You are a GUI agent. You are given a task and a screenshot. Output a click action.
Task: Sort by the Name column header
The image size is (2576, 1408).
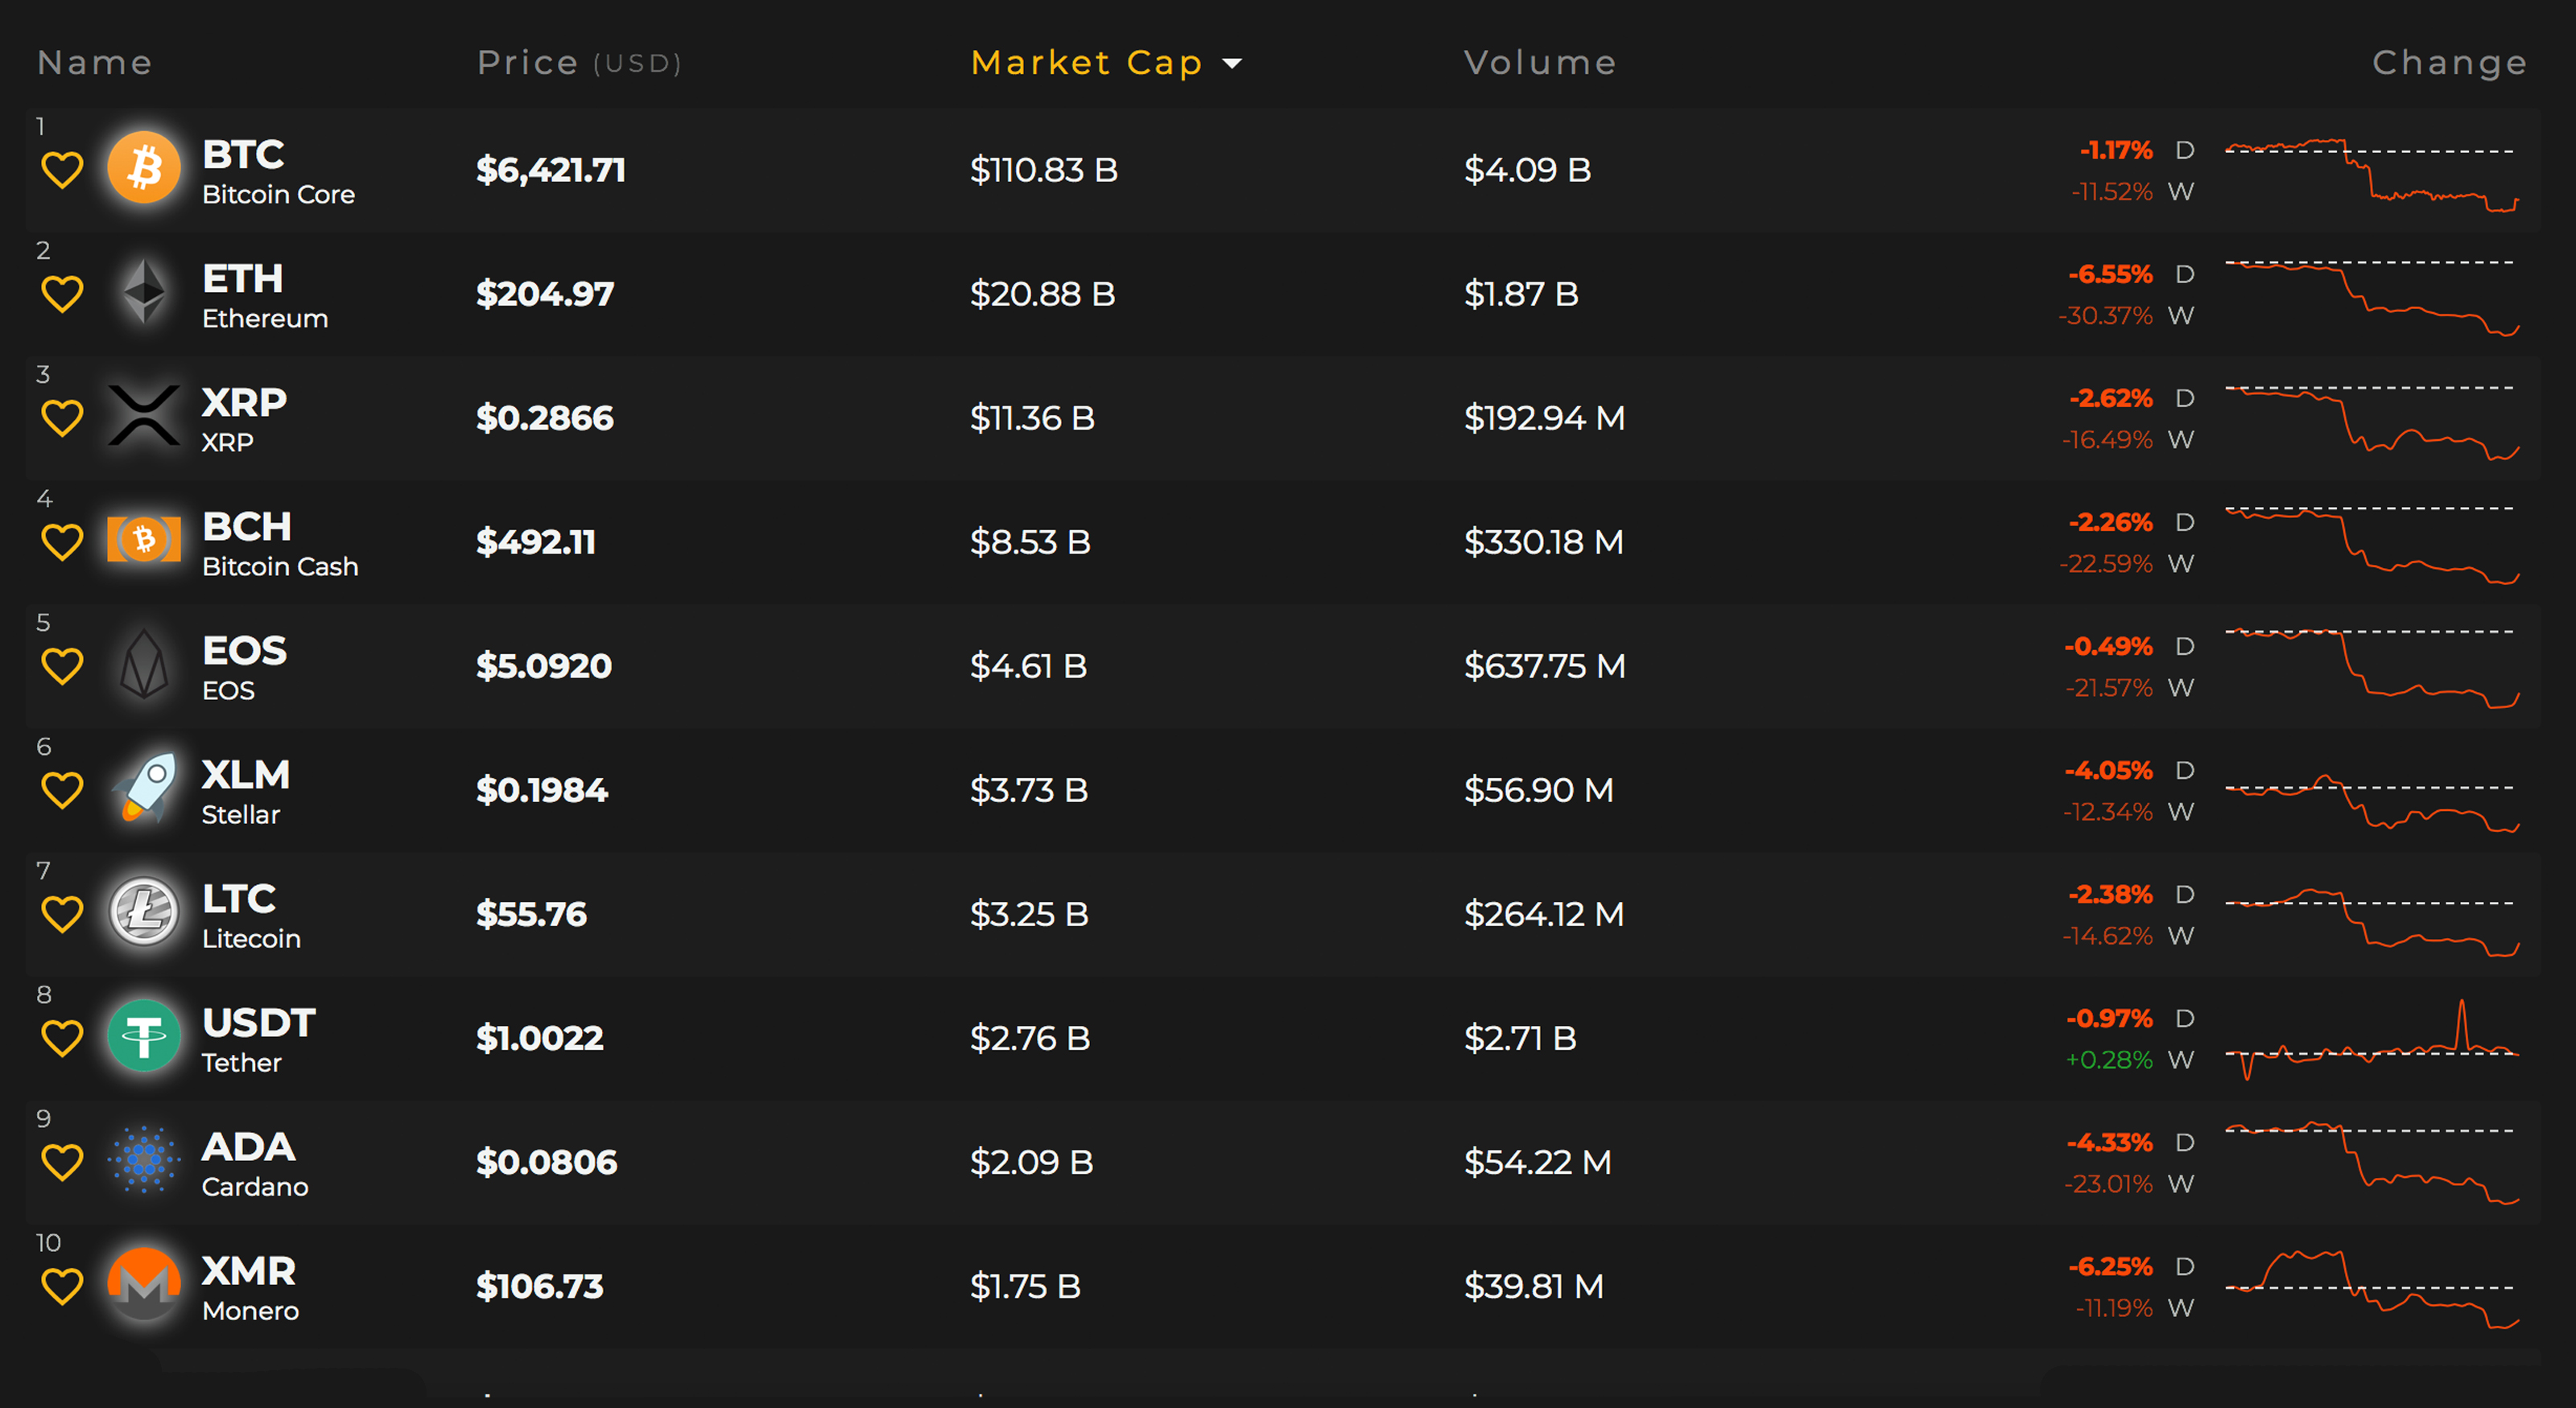click(95, 63)
